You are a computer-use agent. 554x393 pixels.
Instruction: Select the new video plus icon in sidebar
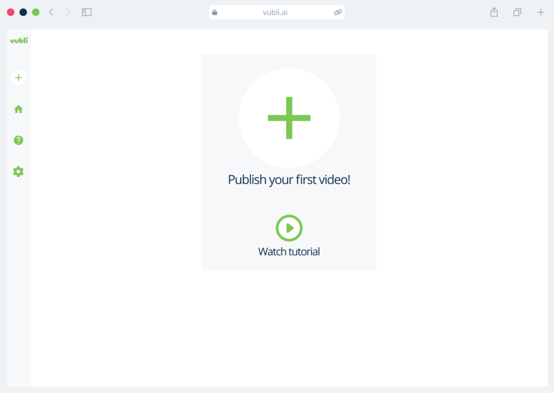(x=18, y=77)
